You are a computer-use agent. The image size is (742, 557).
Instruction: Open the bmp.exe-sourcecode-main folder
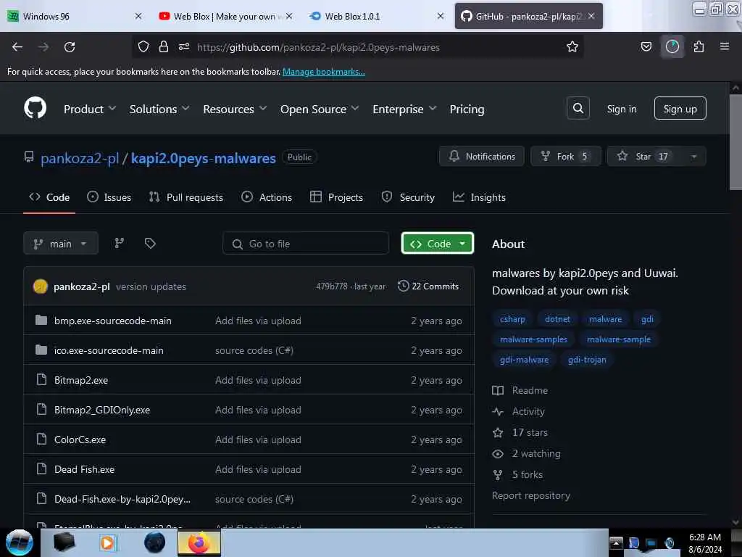112,321
